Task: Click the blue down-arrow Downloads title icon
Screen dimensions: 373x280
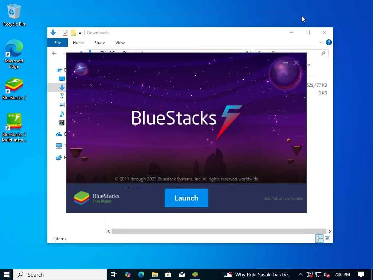Action: [53, 32]
